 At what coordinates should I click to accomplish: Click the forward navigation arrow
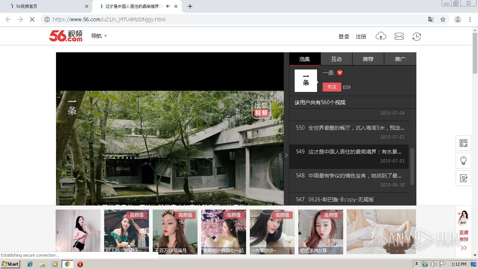pos(20,19)
